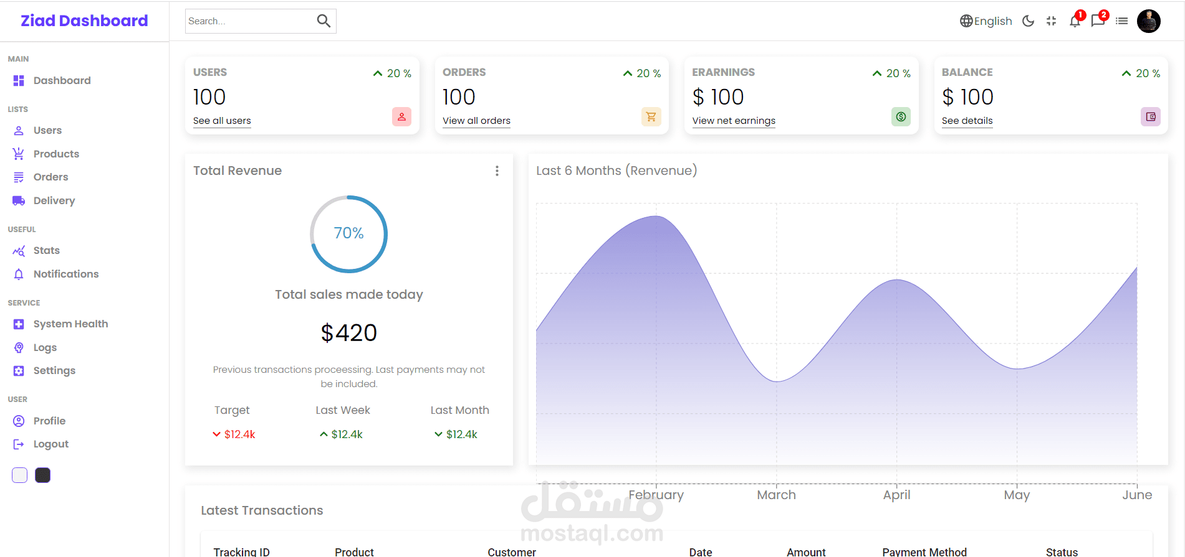This screenshot has height=557, width=1185.
Task: Click the Users person icon in sidebar
Action: tap(19, 131)
